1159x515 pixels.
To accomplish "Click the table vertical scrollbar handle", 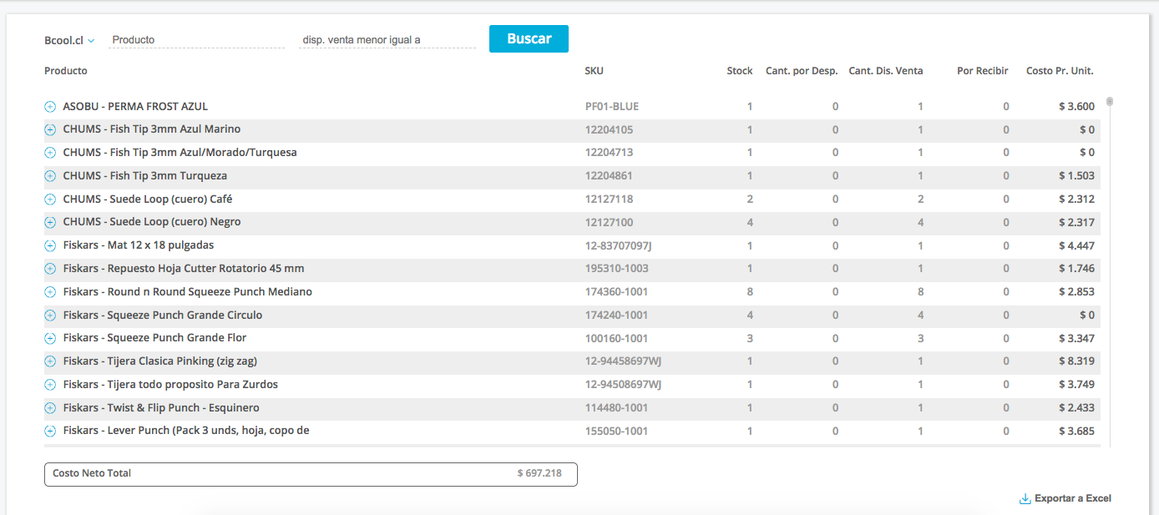I will (x=1110, y=102).
